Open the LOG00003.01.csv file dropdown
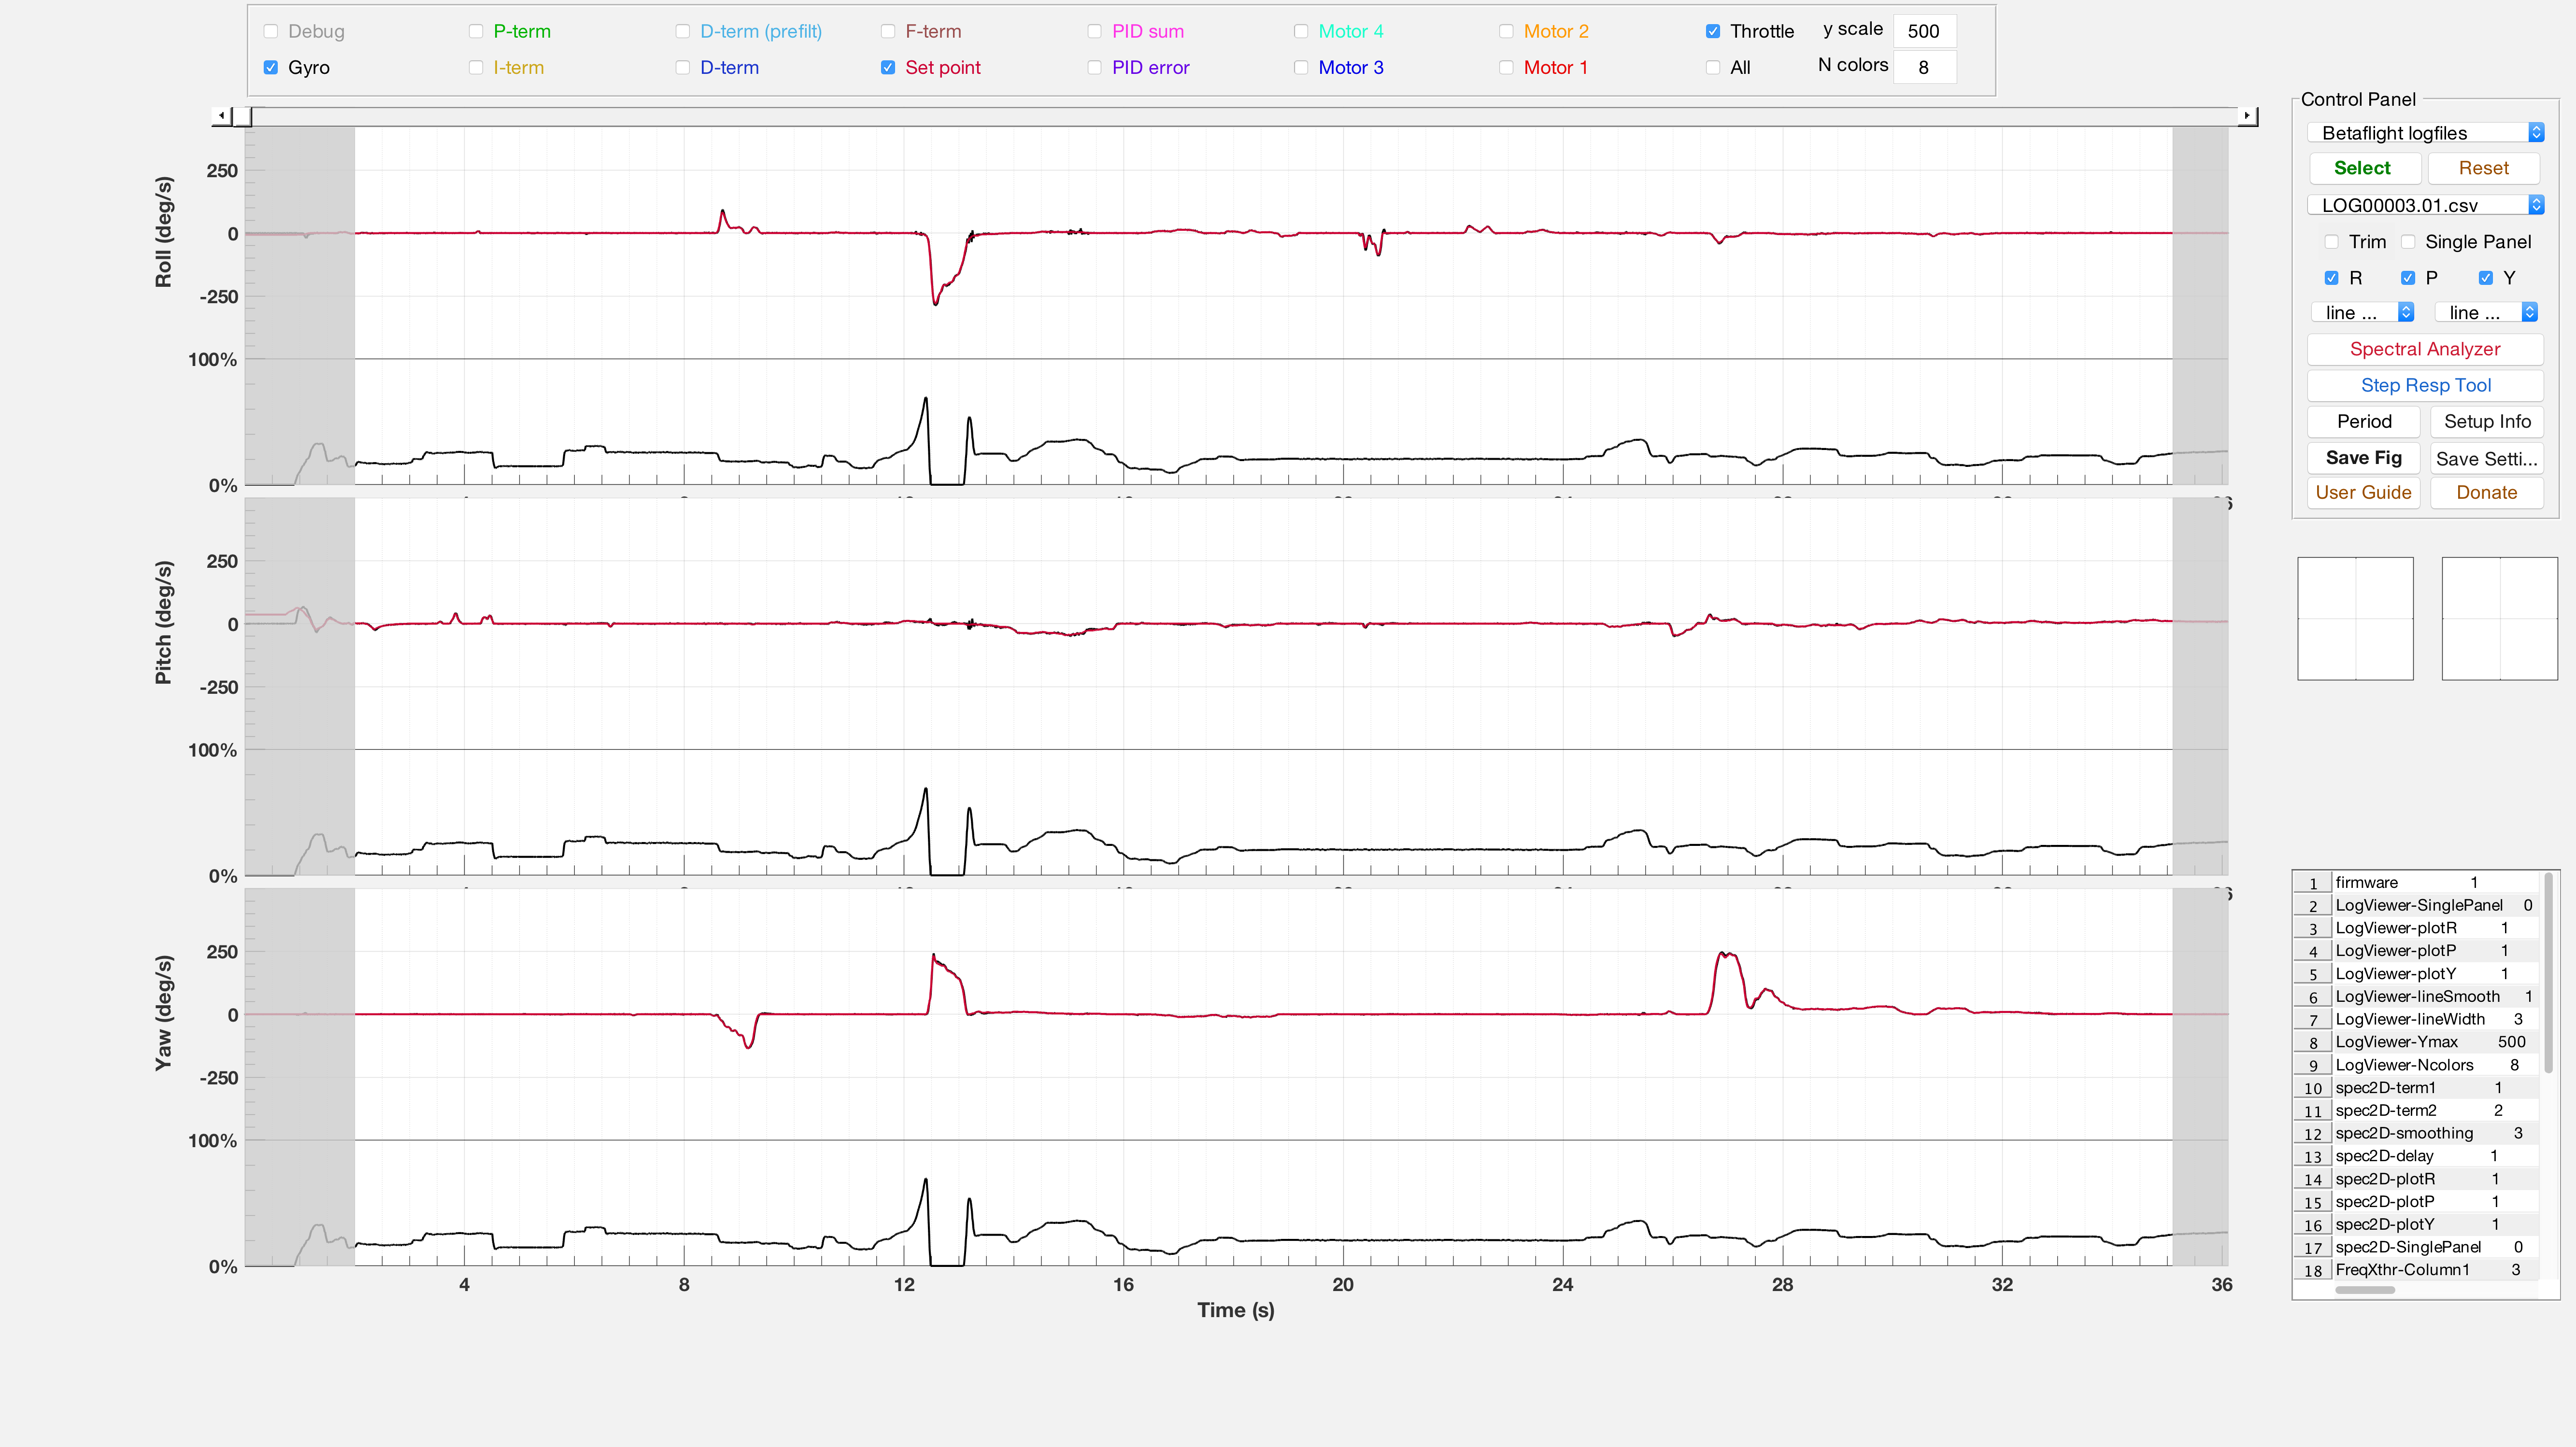Screen dimensions: 2576x1447 click(x=2424, y=205)
